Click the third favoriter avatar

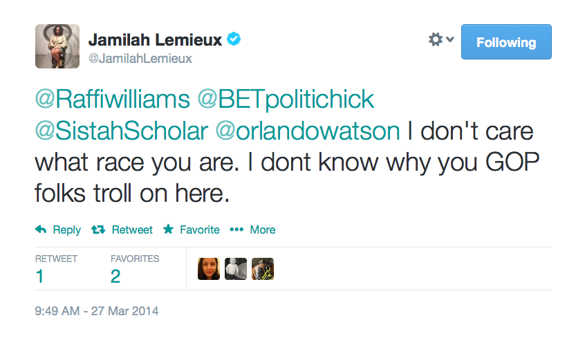(x=263, y=270)
